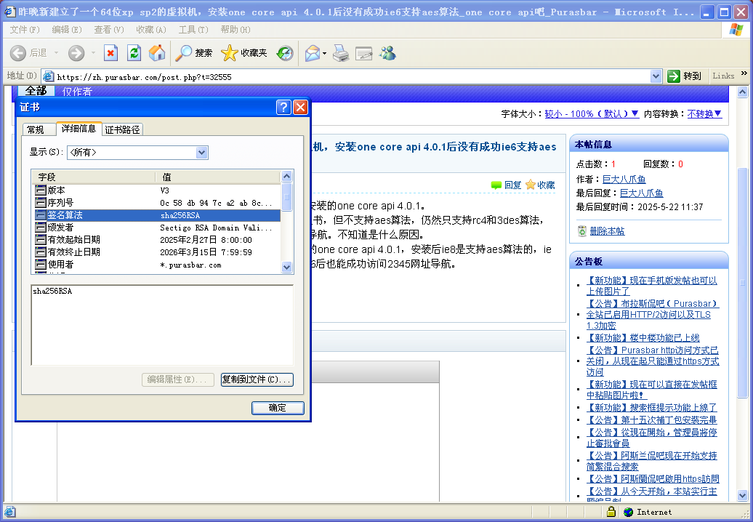Open Favorites (收藏夹) star button
Screen dimensions: 753x522
244,53
